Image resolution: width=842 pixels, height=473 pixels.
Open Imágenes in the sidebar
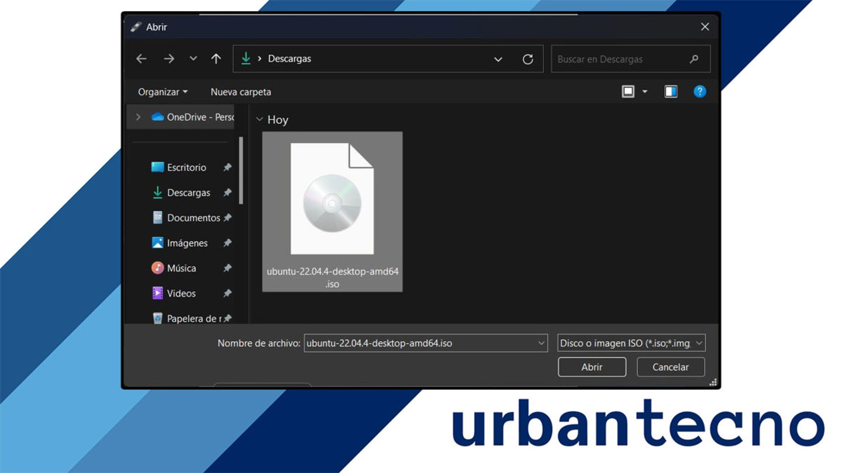click(180, 243)
